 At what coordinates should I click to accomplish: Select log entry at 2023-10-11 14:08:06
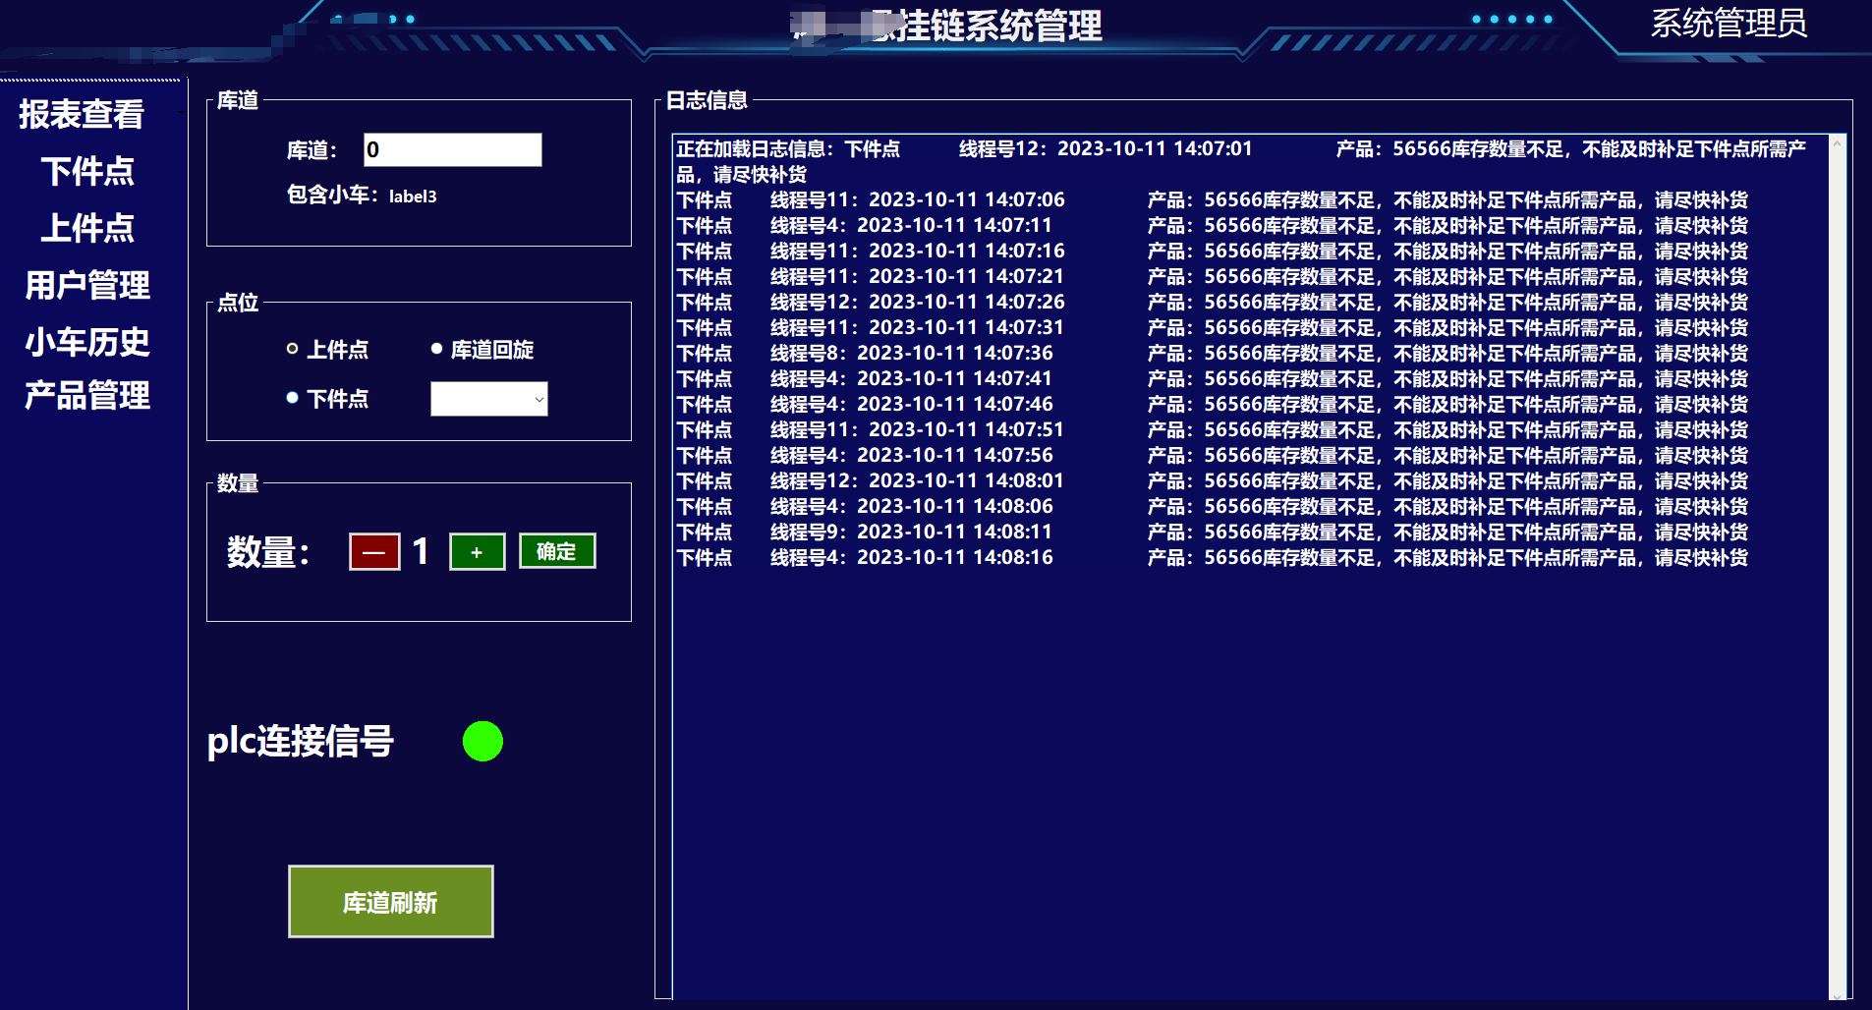pyautogui.click(x=1212, y=506)
